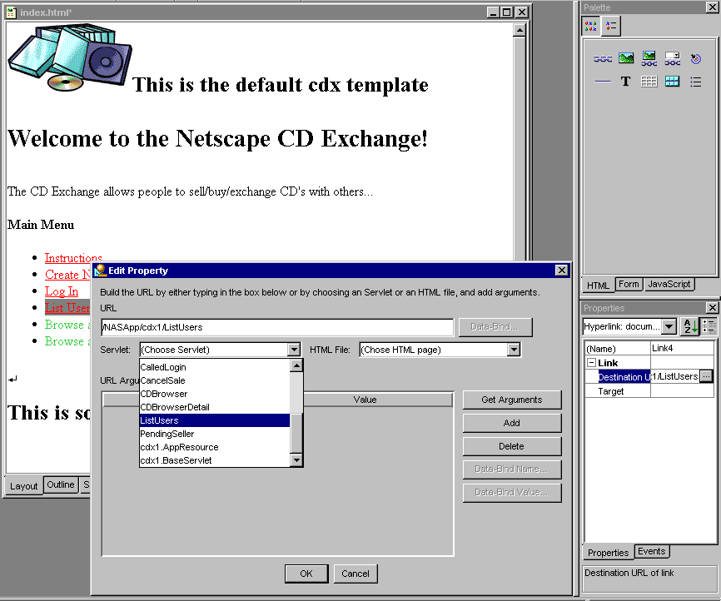Switch Palette to icon grid view
721x601 pixels.
590,26
